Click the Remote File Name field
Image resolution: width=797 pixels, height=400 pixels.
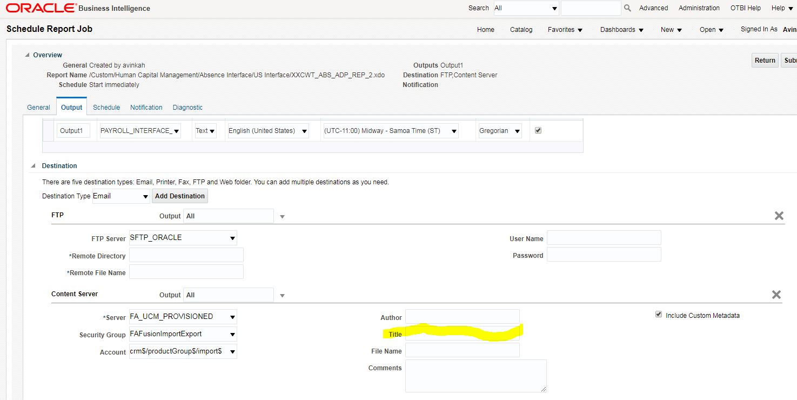point(186,272)
